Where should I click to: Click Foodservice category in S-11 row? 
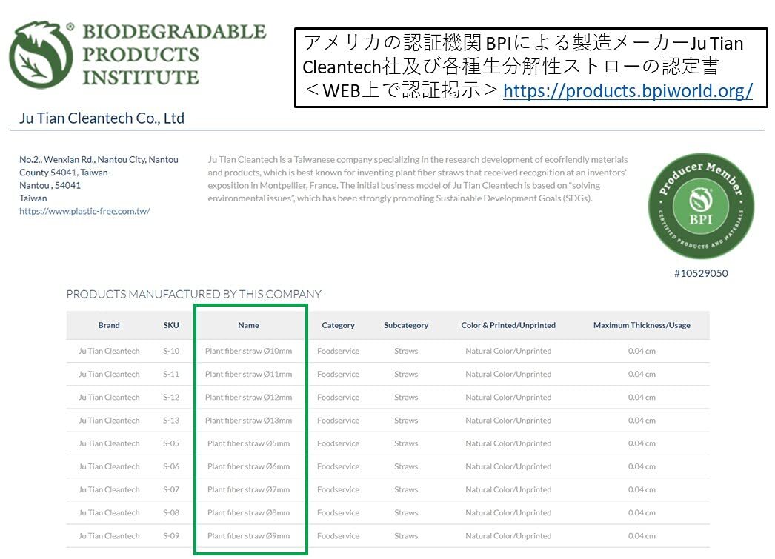[x=338, y=375]
